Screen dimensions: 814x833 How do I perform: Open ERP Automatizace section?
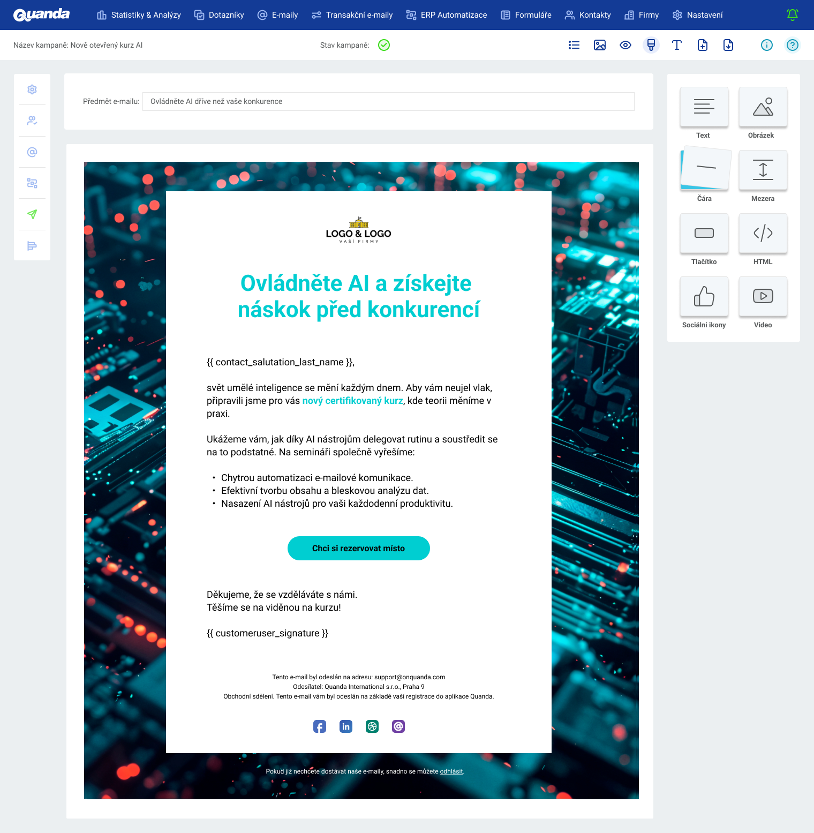point(447,15)
